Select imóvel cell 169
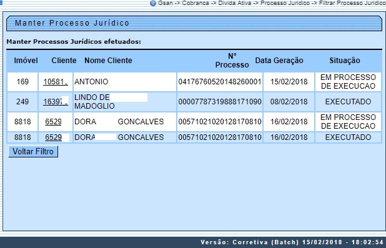 pos(22,82)
